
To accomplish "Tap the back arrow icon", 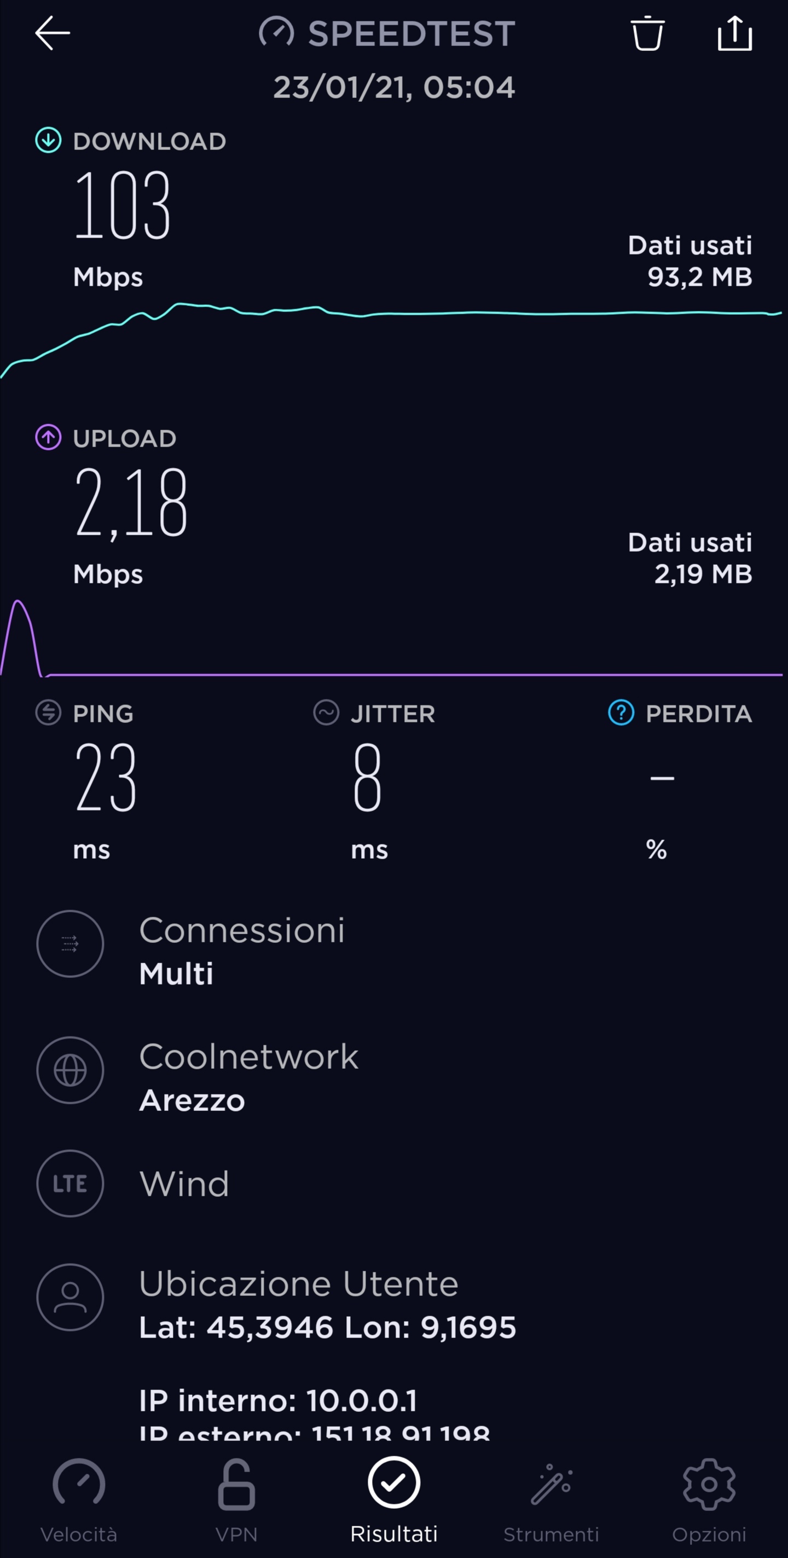I will click(53, 33).
